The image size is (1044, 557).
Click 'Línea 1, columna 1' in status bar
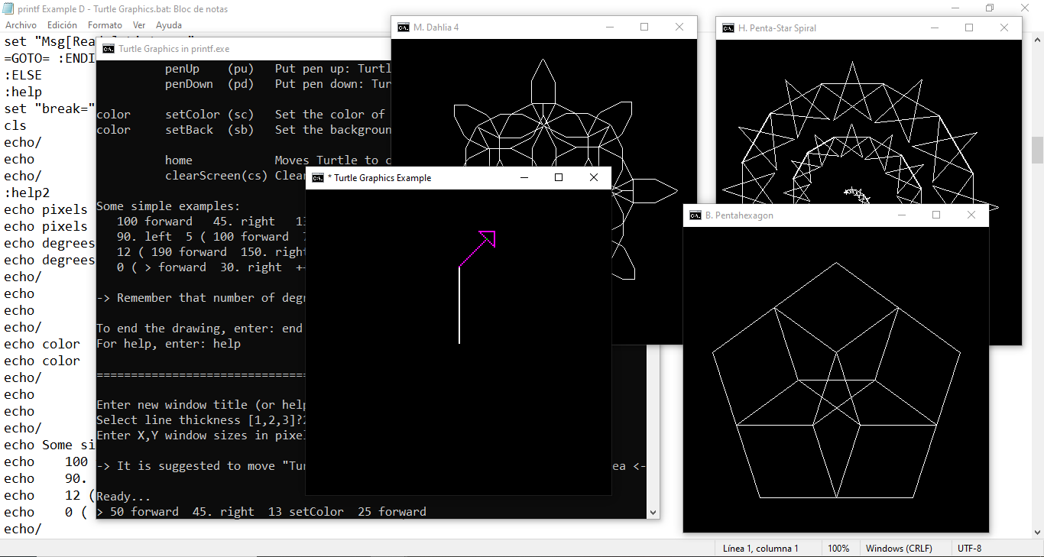click(x=760, y=548)
